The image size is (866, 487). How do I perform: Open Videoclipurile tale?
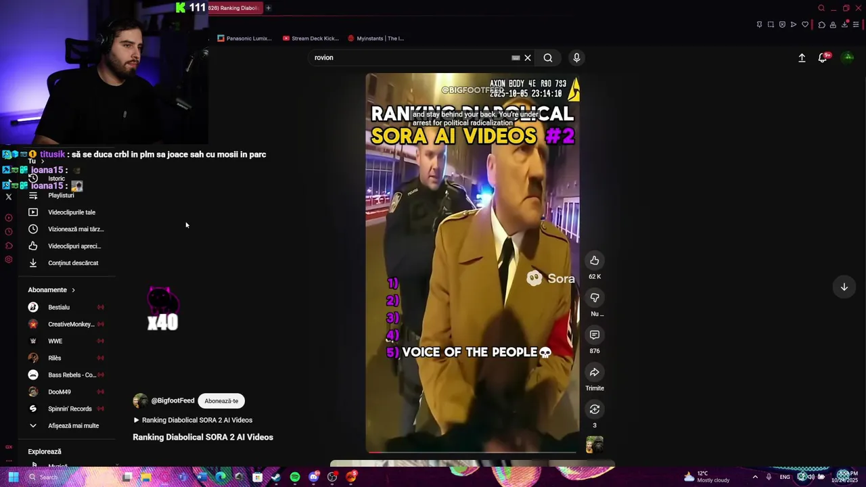66,212
